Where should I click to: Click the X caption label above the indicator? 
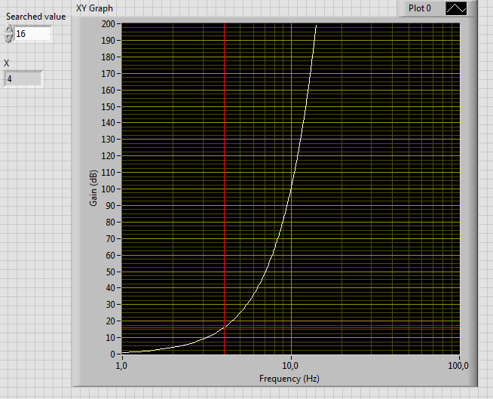click(7, 63)
